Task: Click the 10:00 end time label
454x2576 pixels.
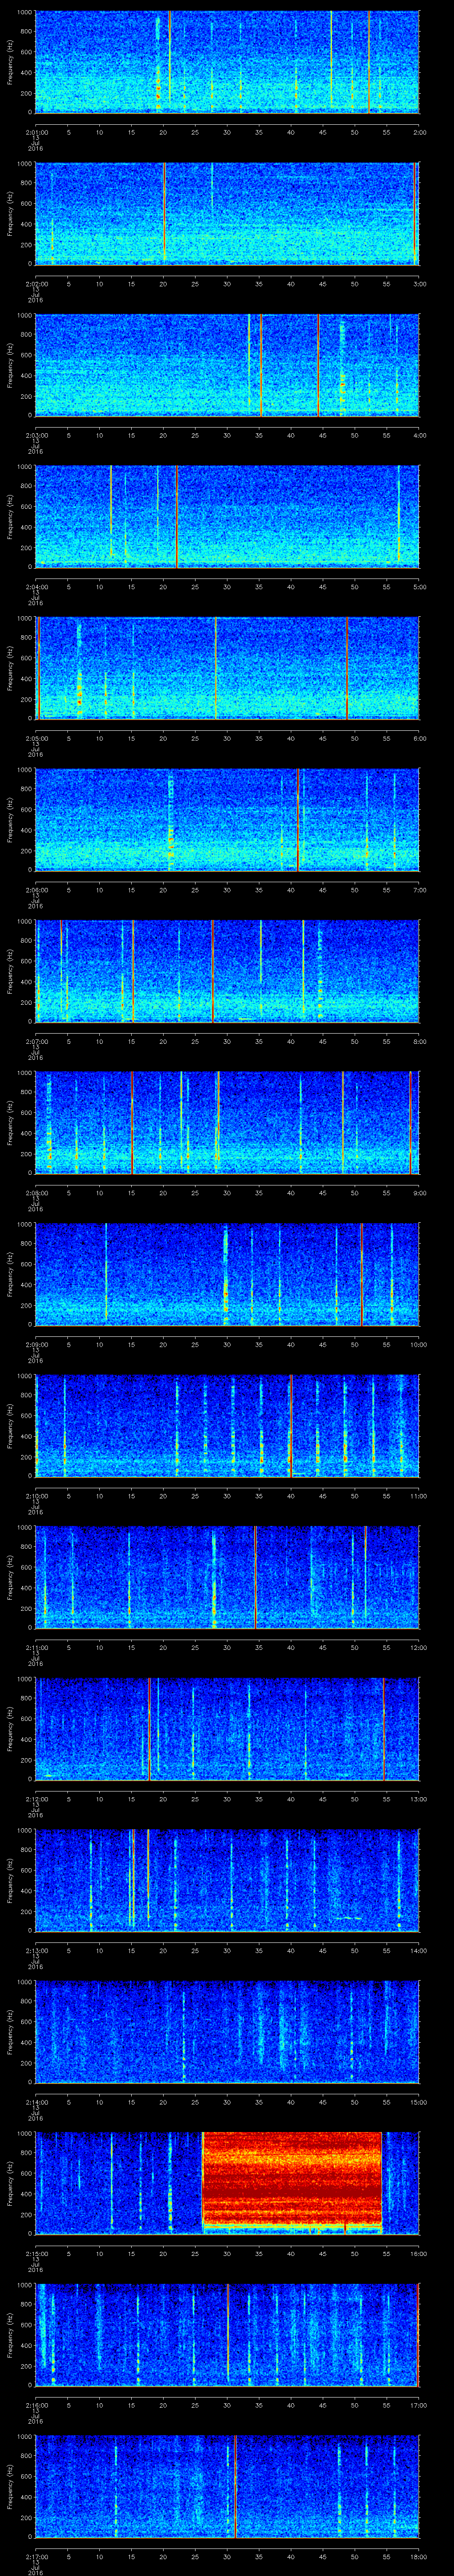Action: (x=418, y=1344)
